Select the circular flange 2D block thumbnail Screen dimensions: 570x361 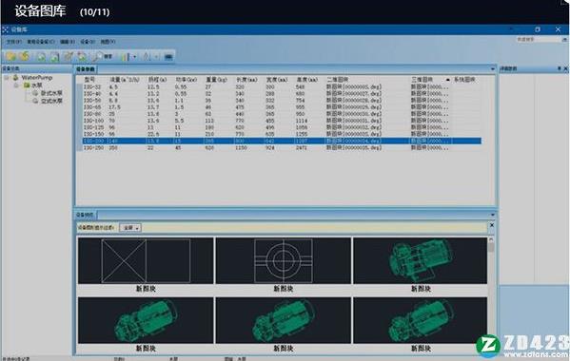tap(284, 261)
